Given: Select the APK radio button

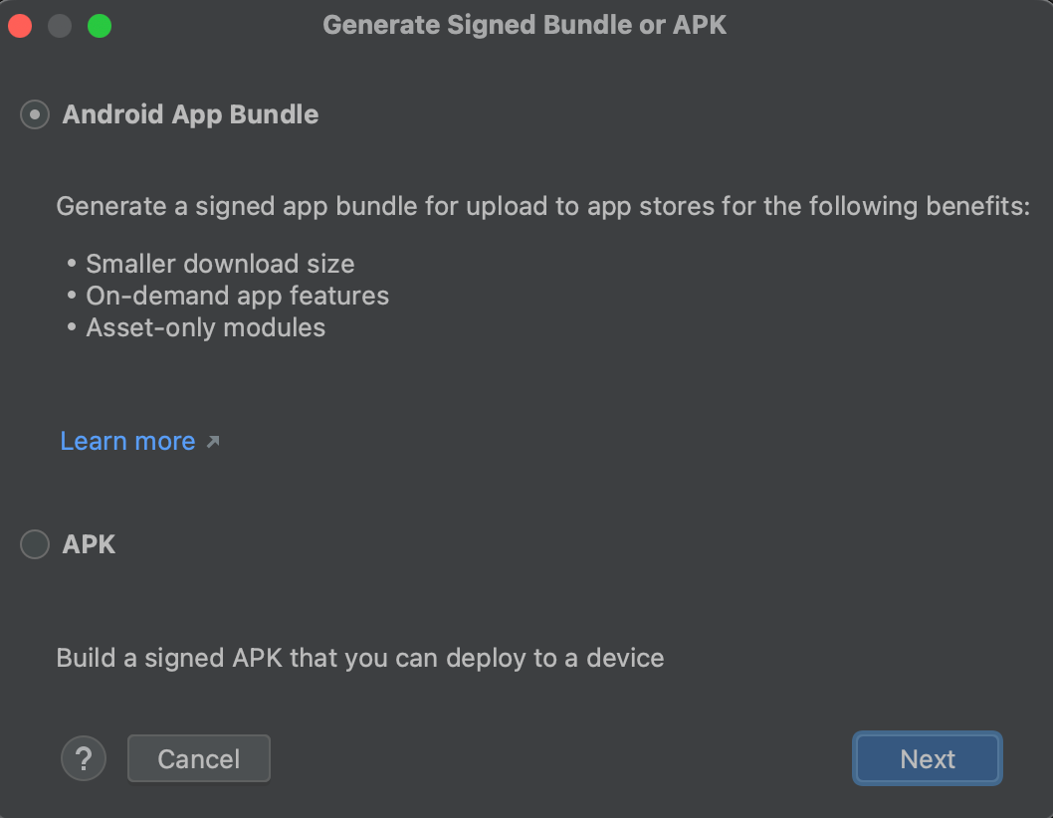Looking at the screenshot, I should (x=34, y=544).
